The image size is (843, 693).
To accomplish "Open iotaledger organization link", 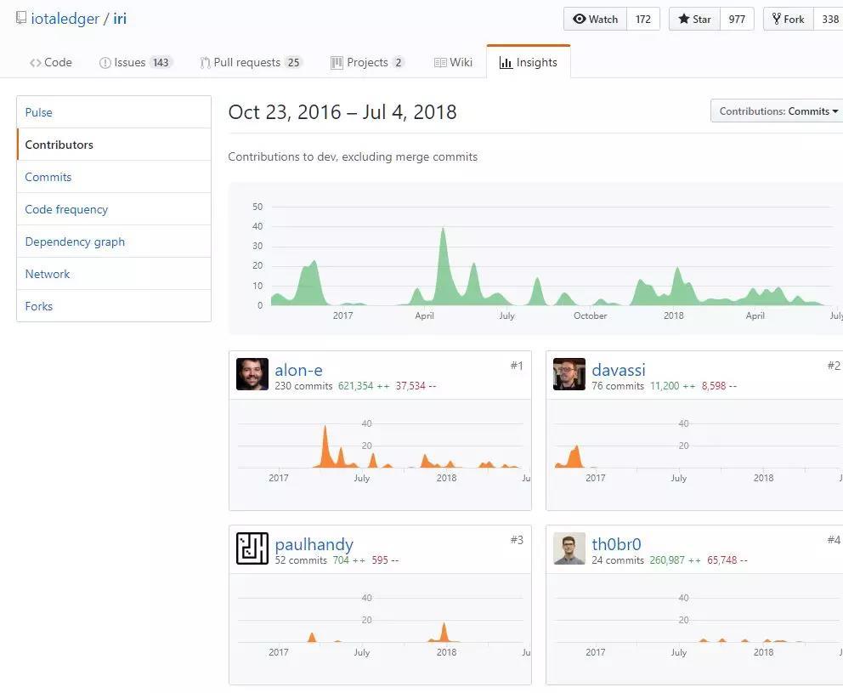I will click(65, 19).
